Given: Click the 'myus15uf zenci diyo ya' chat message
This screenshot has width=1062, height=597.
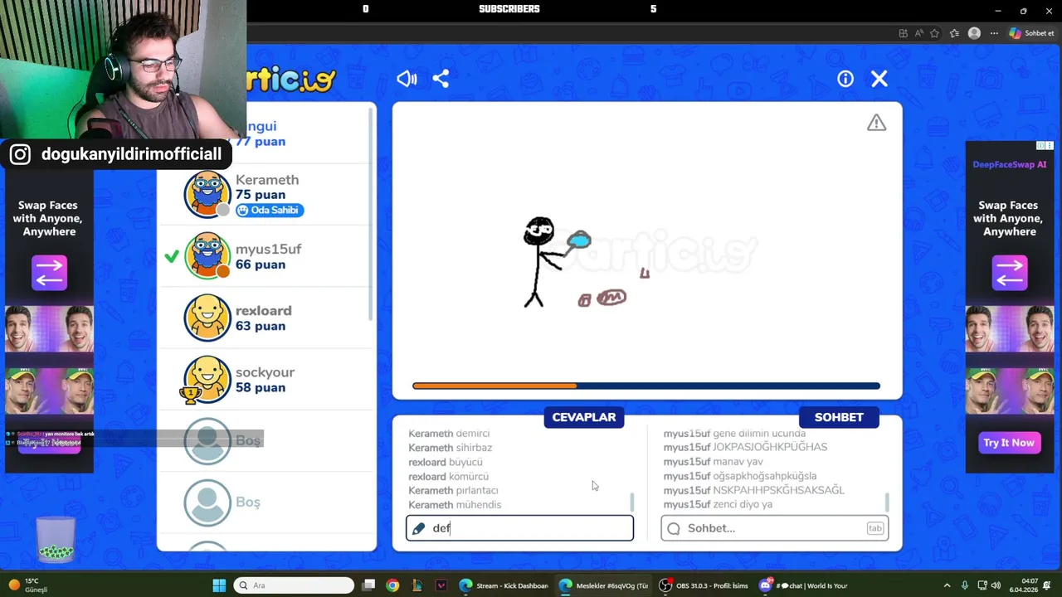Looking at the screenshot, I should tap(718, 504).
